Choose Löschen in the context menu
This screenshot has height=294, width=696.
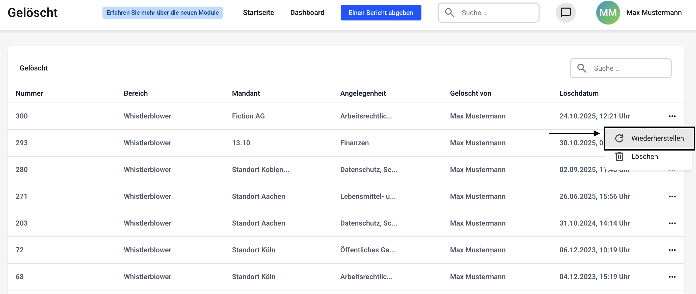(645, 156)
